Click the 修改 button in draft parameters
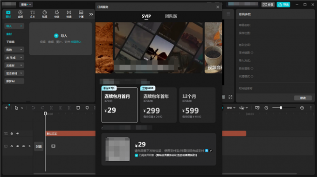Screen dimensions: 317x177 click(303, 98)
